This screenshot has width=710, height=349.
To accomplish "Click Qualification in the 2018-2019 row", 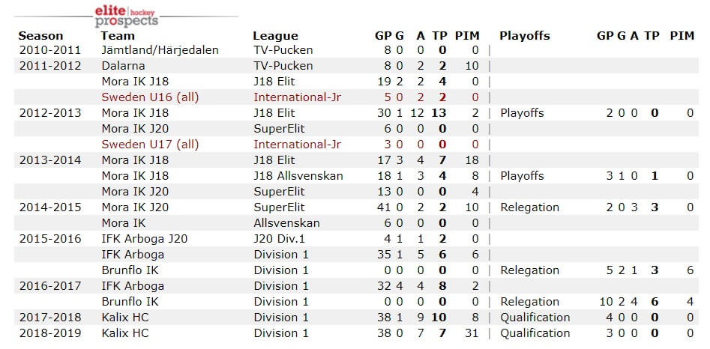I will coord(535,333).
